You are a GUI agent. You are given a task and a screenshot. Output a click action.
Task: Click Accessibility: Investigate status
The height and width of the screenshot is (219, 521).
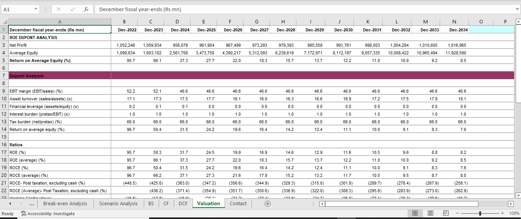(x=48, y=213)
